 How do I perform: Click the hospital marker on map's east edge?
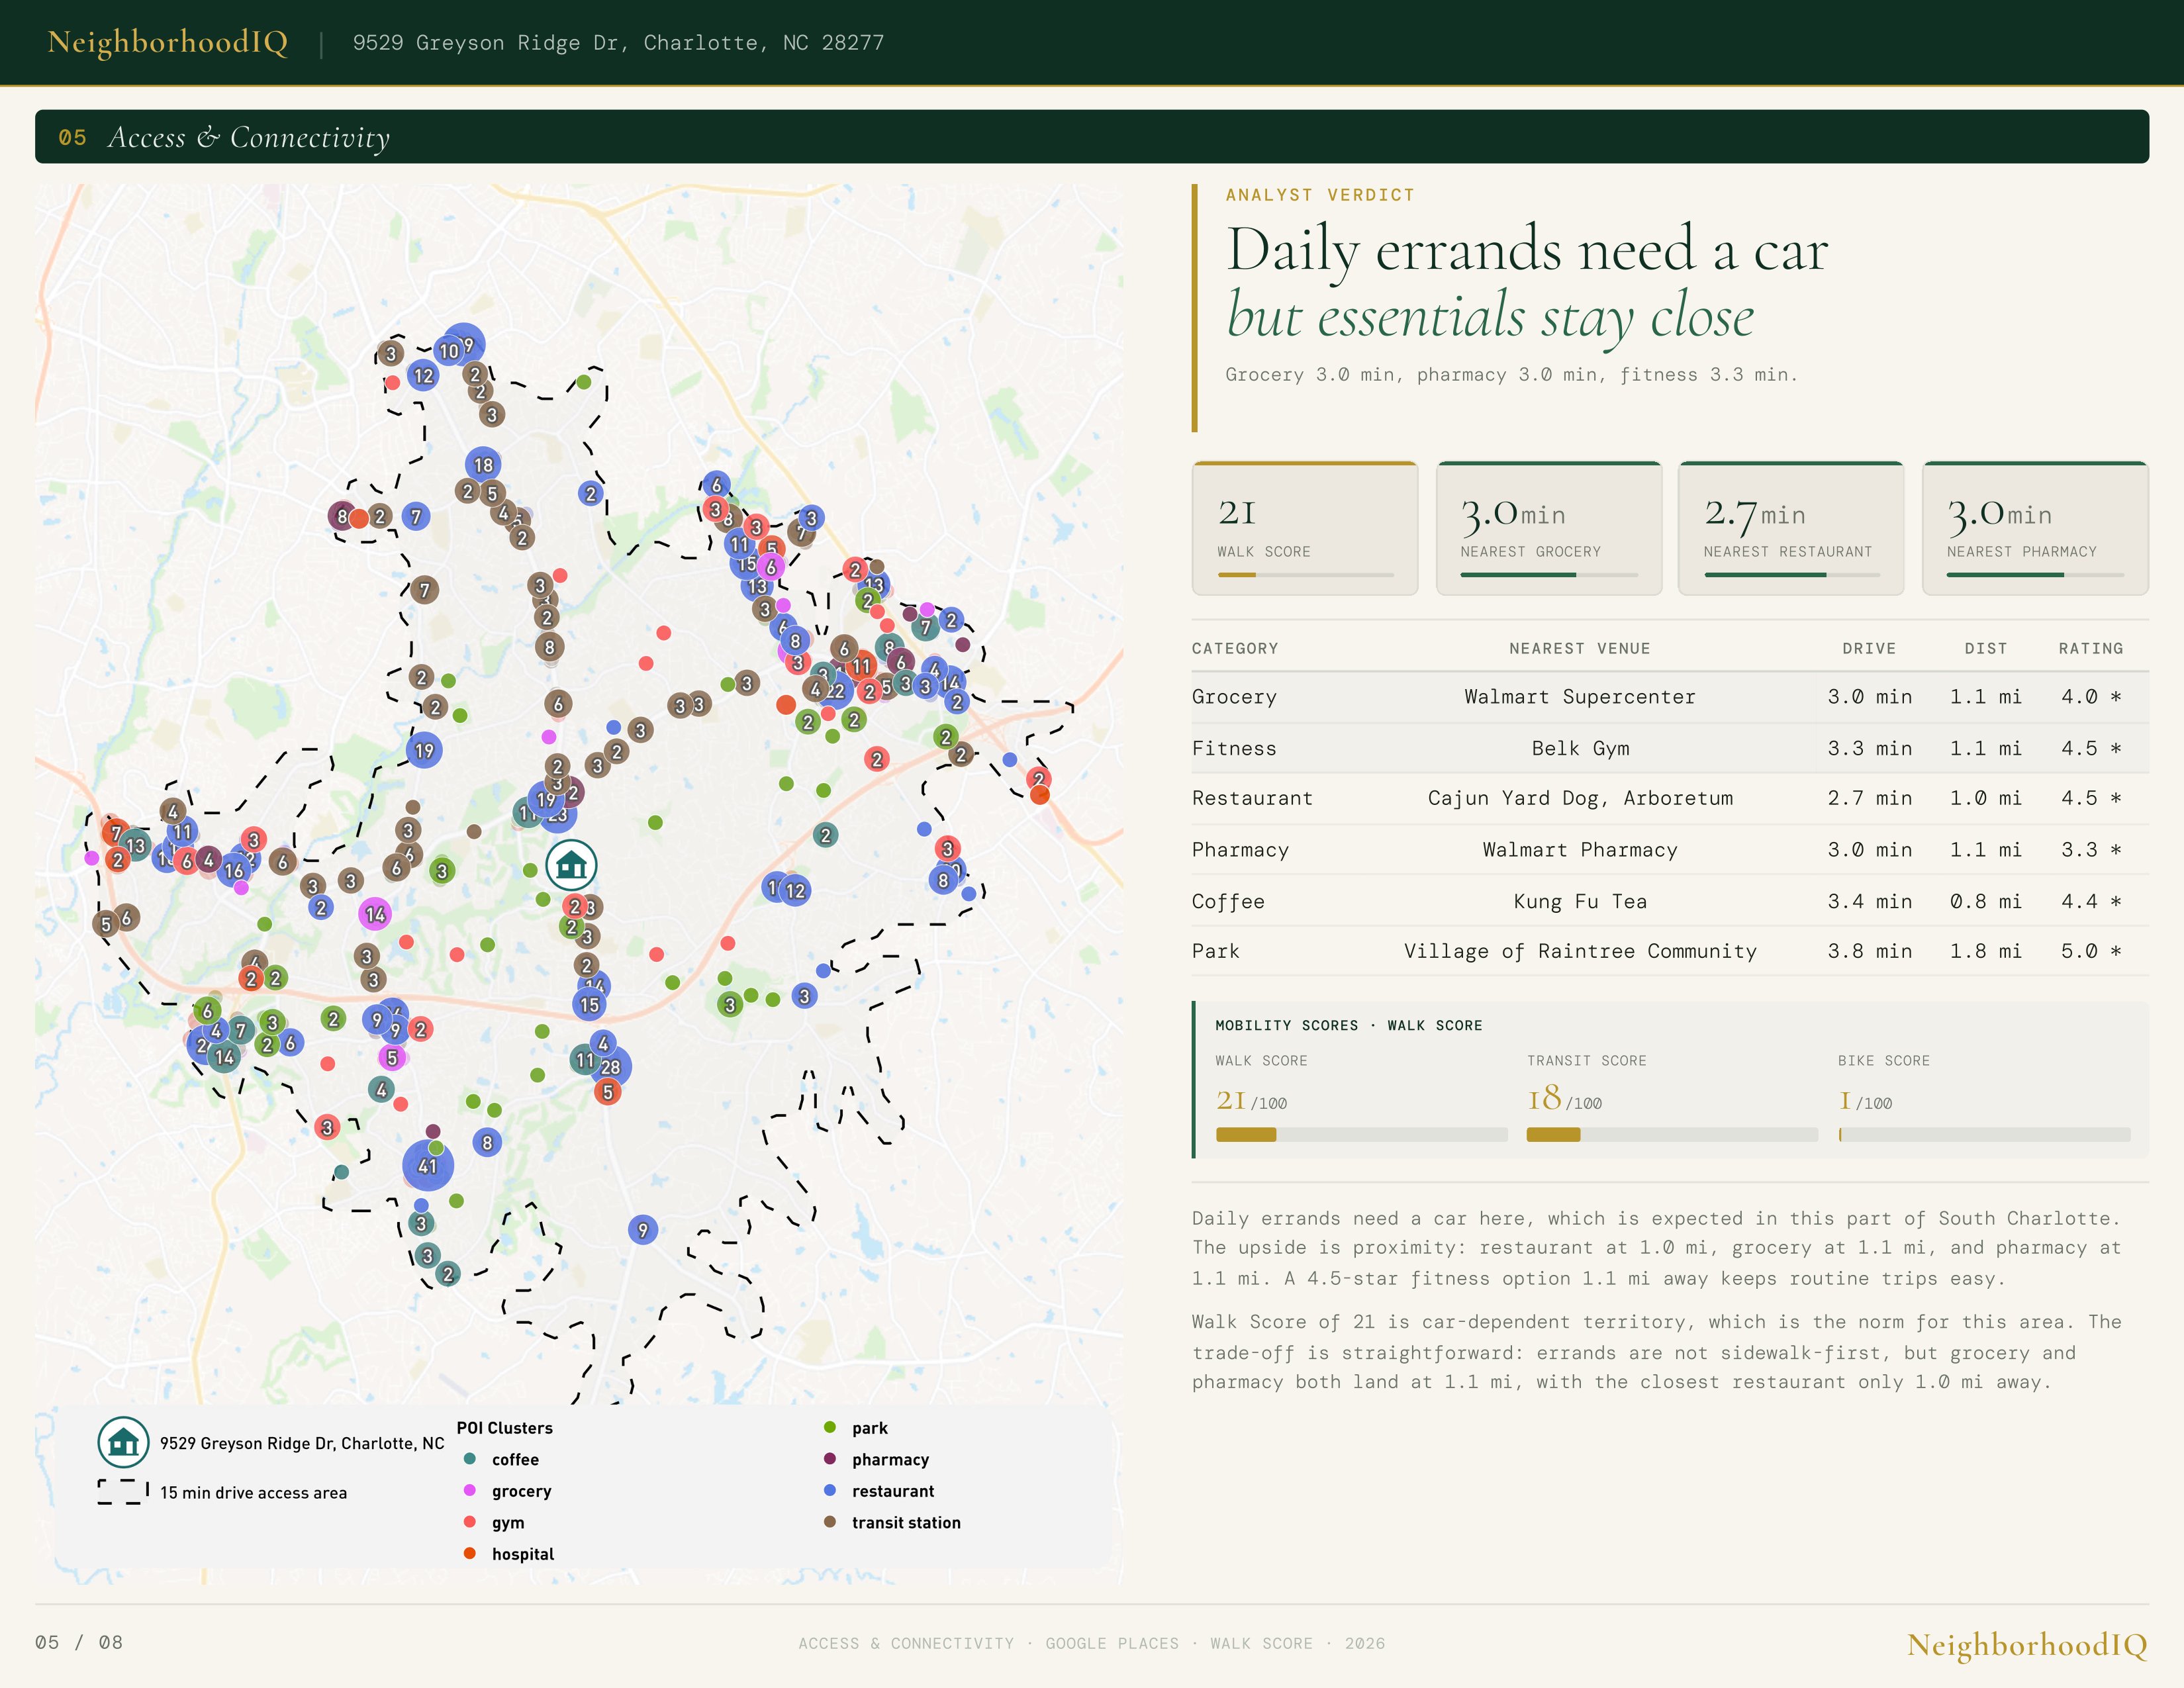click(1040, 795)
